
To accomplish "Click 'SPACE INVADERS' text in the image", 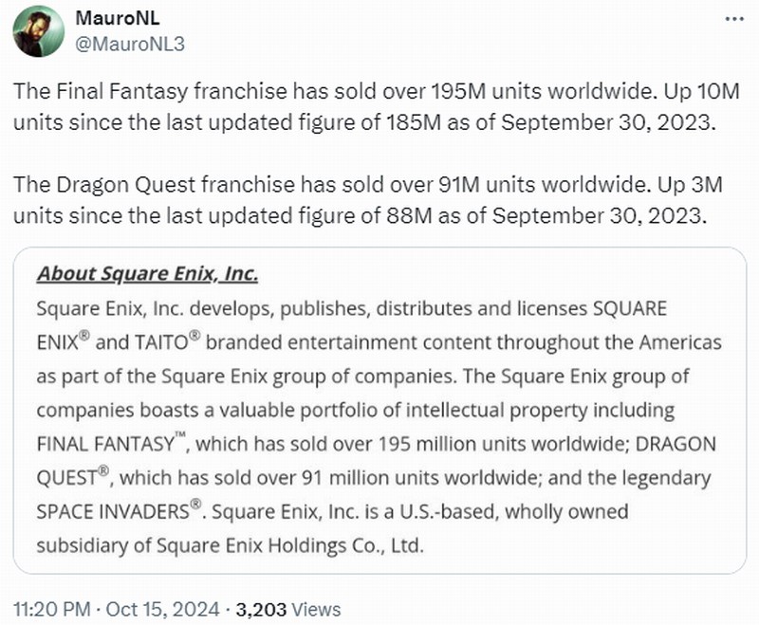I will (112, 512).
